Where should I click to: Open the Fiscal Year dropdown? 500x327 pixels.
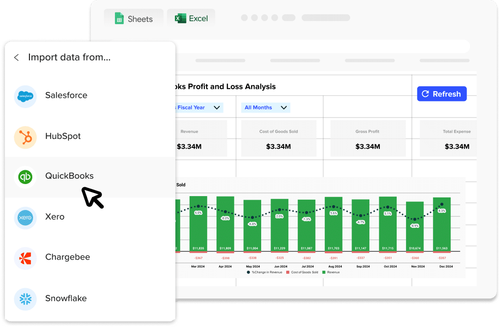pos(199,108)
